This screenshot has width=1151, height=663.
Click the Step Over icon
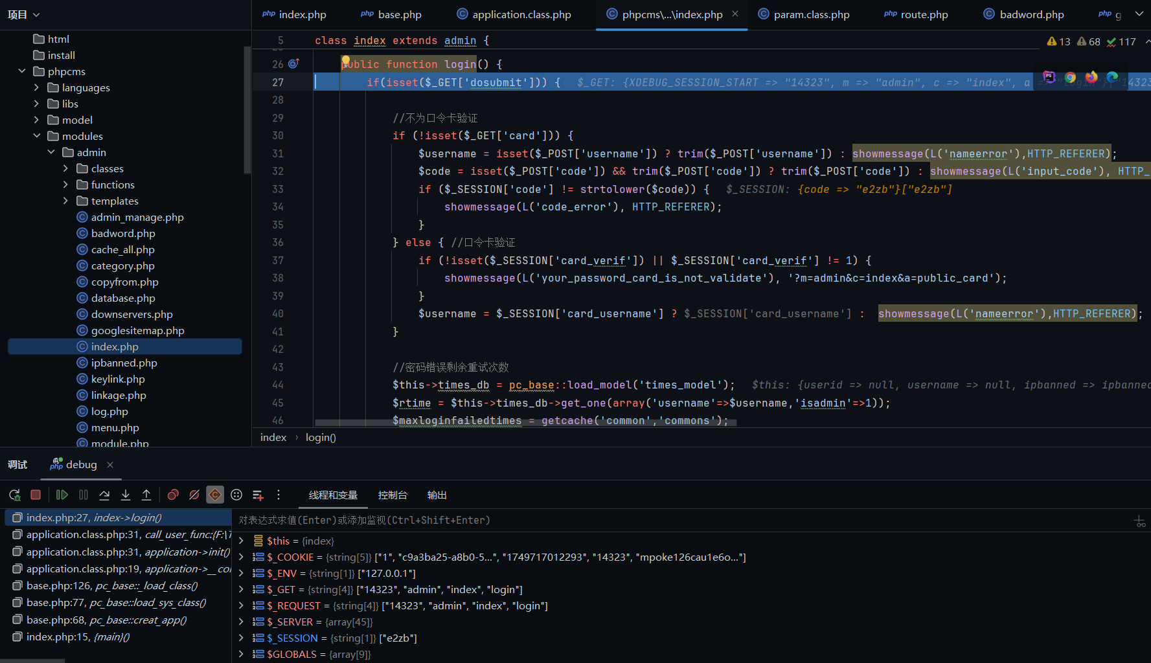pyautogui.click(x=104, y=495)
